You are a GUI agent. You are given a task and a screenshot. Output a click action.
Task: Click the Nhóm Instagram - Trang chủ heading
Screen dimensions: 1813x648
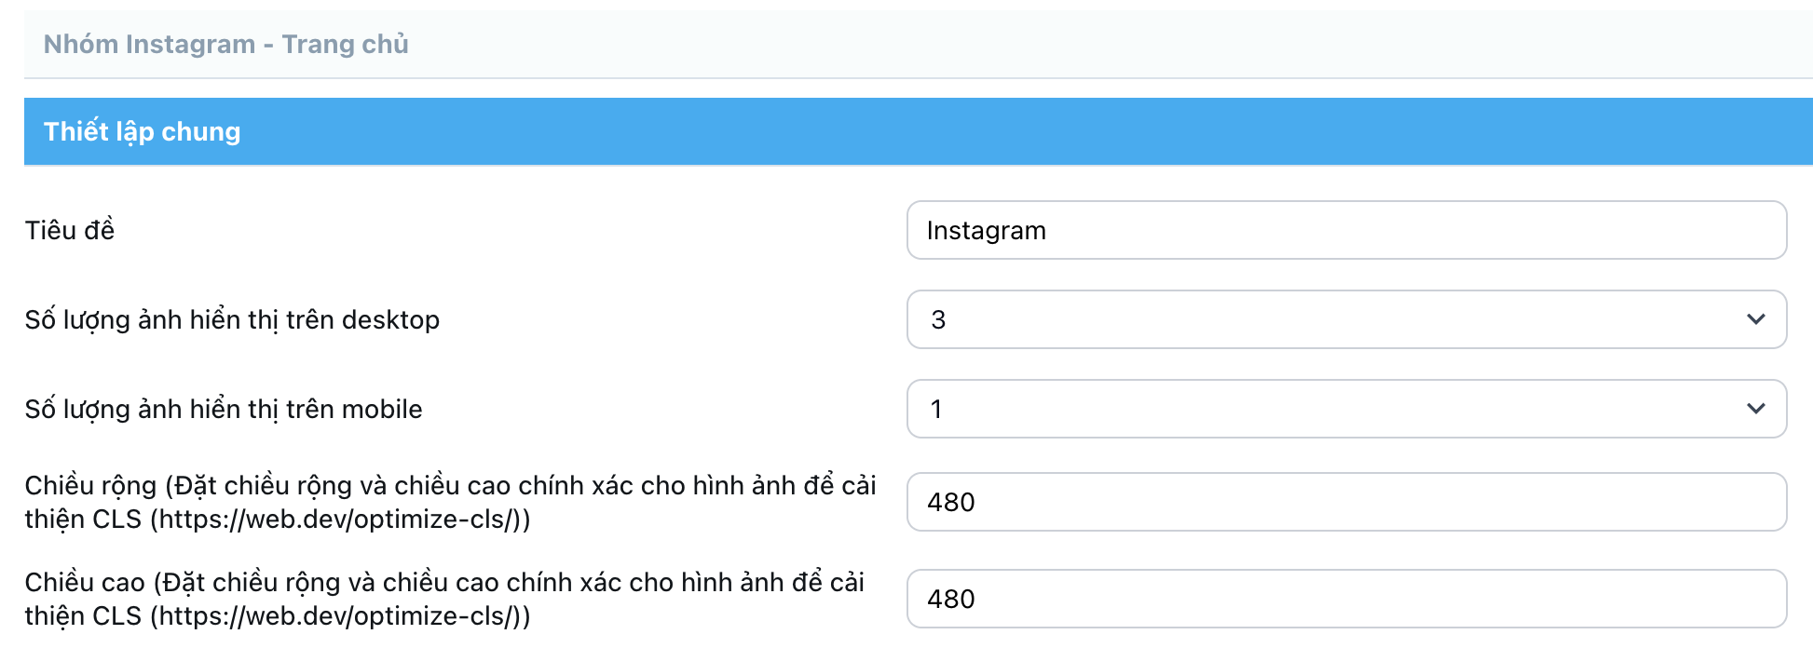click(226, 44)
